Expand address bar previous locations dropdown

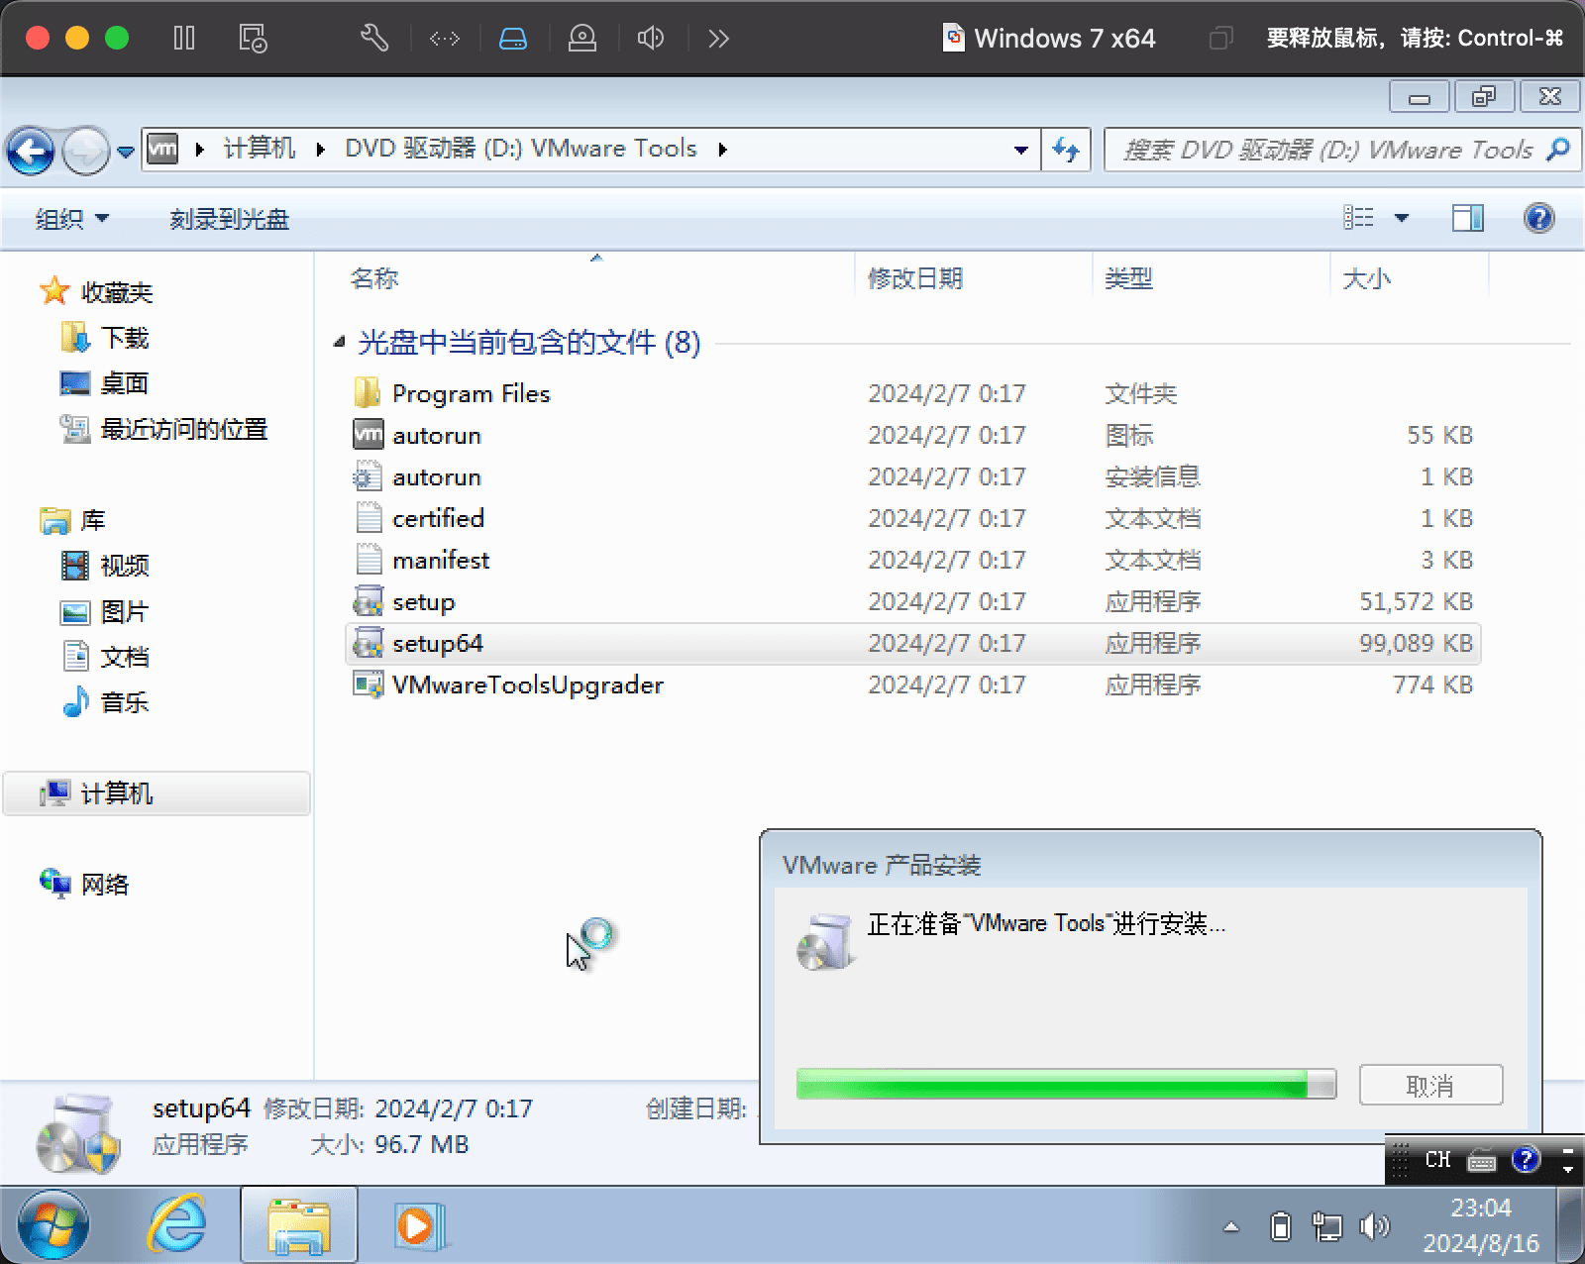pyautogui.click(x=1020, y=150)
